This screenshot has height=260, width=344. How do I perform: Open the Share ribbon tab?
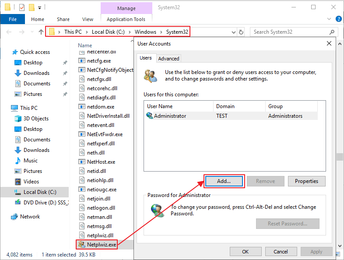(x=63, y=19)
